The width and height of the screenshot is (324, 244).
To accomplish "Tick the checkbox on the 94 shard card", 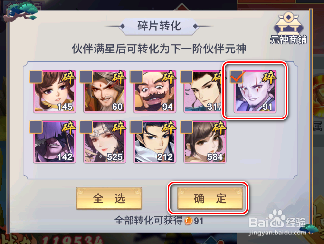I will (136, 77).
